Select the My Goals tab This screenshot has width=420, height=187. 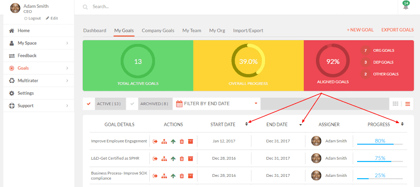click(x=124, y=31)
